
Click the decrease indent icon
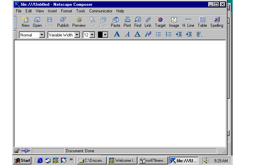(179, 34)
